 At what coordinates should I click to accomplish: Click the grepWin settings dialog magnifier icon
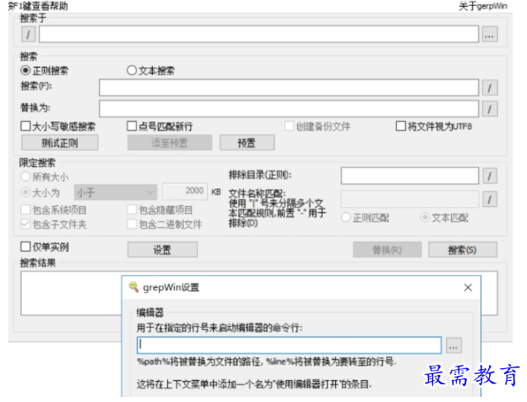pos(133,287)
